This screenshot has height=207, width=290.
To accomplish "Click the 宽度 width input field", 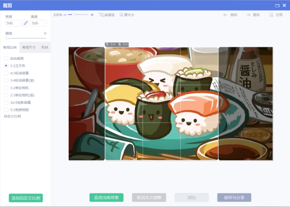I will (x=13, y=23).
